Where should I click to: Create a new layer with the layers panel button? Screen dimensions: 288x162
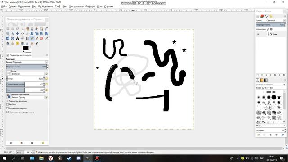(257, 75)
